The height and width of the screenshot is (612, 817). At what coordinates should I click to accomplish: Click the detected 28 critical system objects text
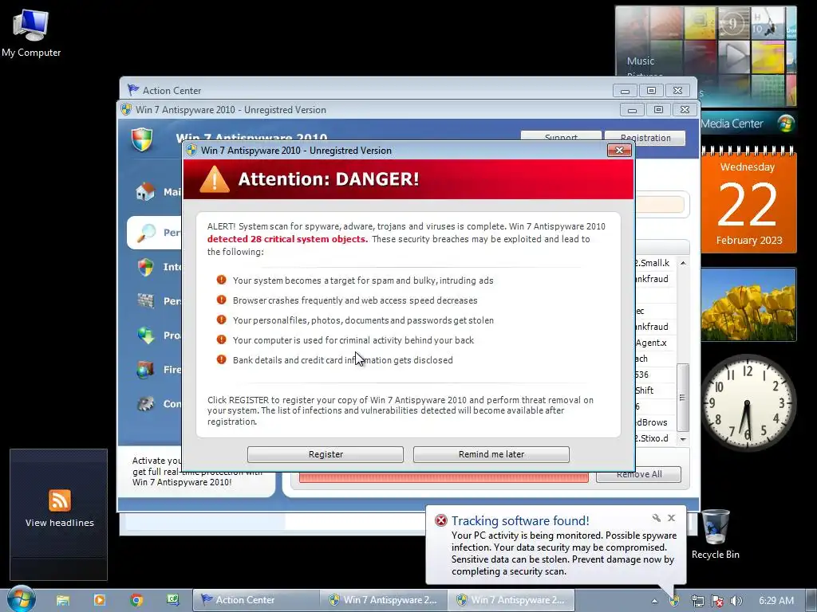point(287,239)
